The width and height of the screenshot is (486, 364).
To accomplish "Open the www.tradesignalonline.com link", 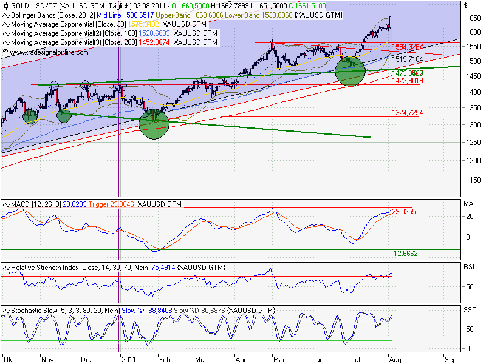I will tap(49, 52).
